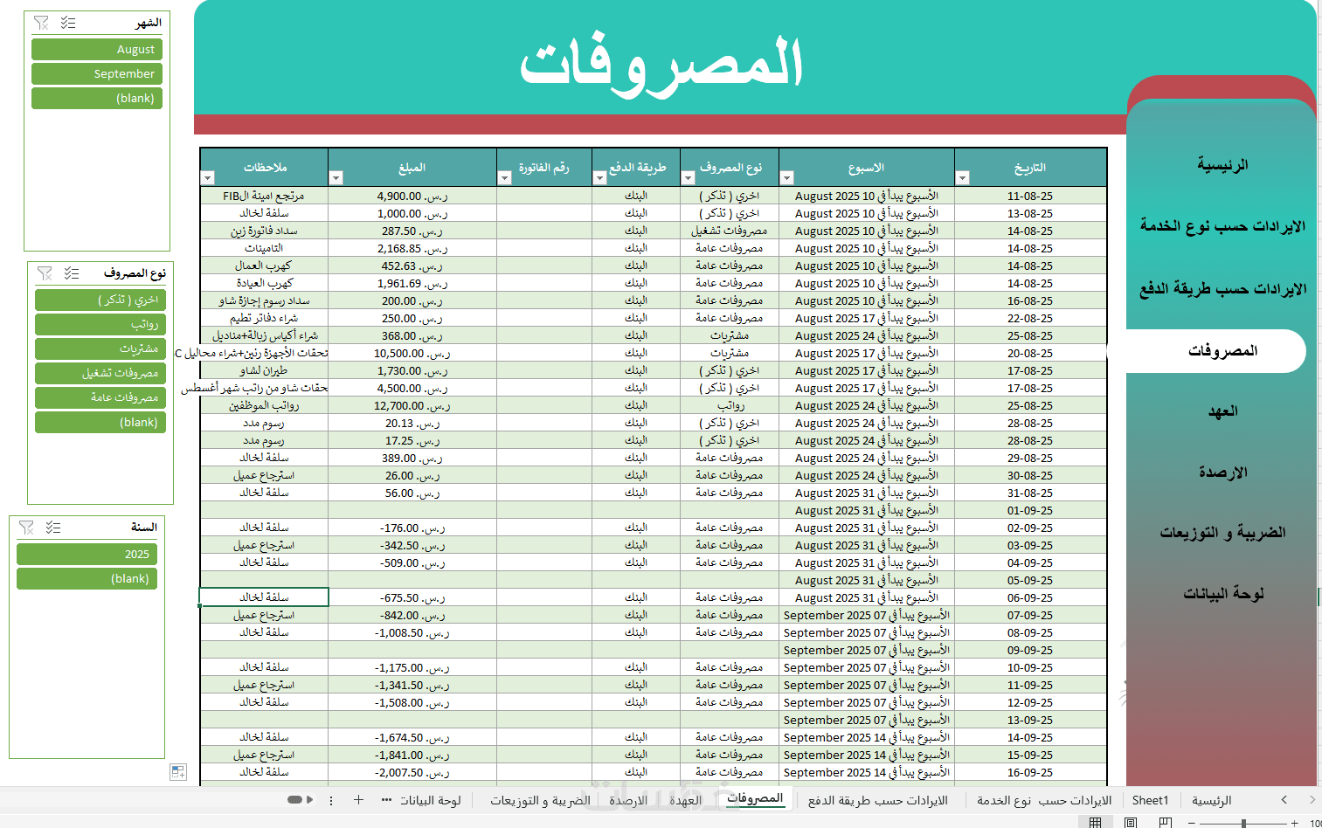Select the note cell سداد فاتورة زين
1322x828 pixels.
click(x=264, y=231)
